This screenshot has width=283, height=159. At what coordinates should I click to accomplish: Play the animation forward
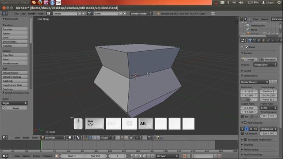pyautogui.click(x=144, y=156)
